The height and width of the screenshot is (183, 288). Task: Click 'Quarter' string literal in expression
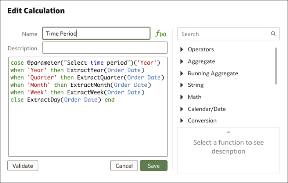tap(42, 78)
